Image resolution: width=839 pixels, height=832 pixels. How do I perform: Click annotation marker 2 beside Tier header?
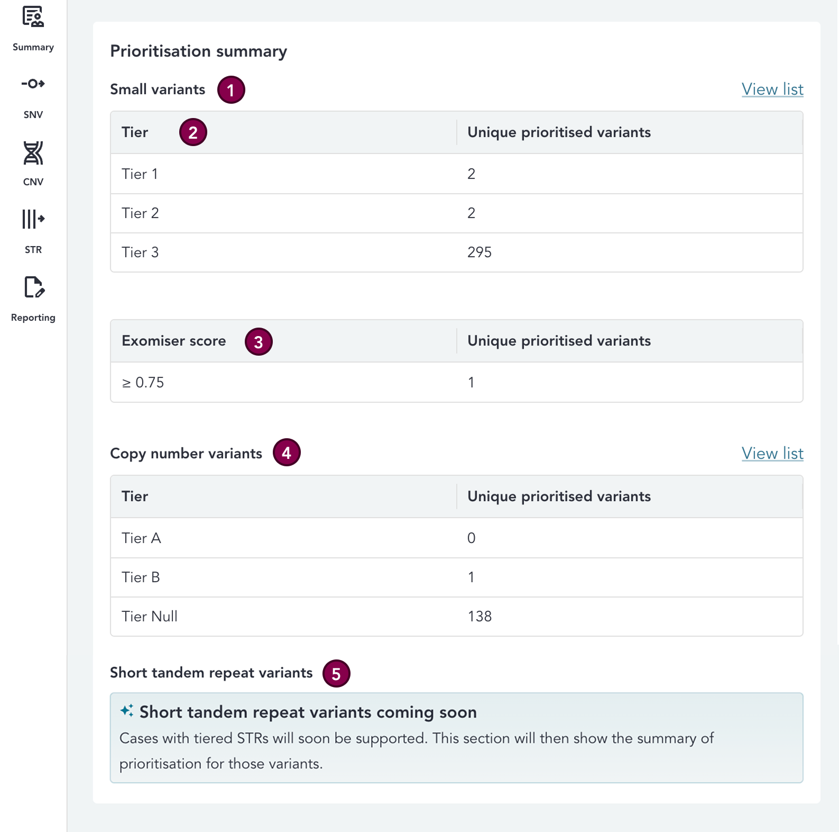(x=193, y=132)
